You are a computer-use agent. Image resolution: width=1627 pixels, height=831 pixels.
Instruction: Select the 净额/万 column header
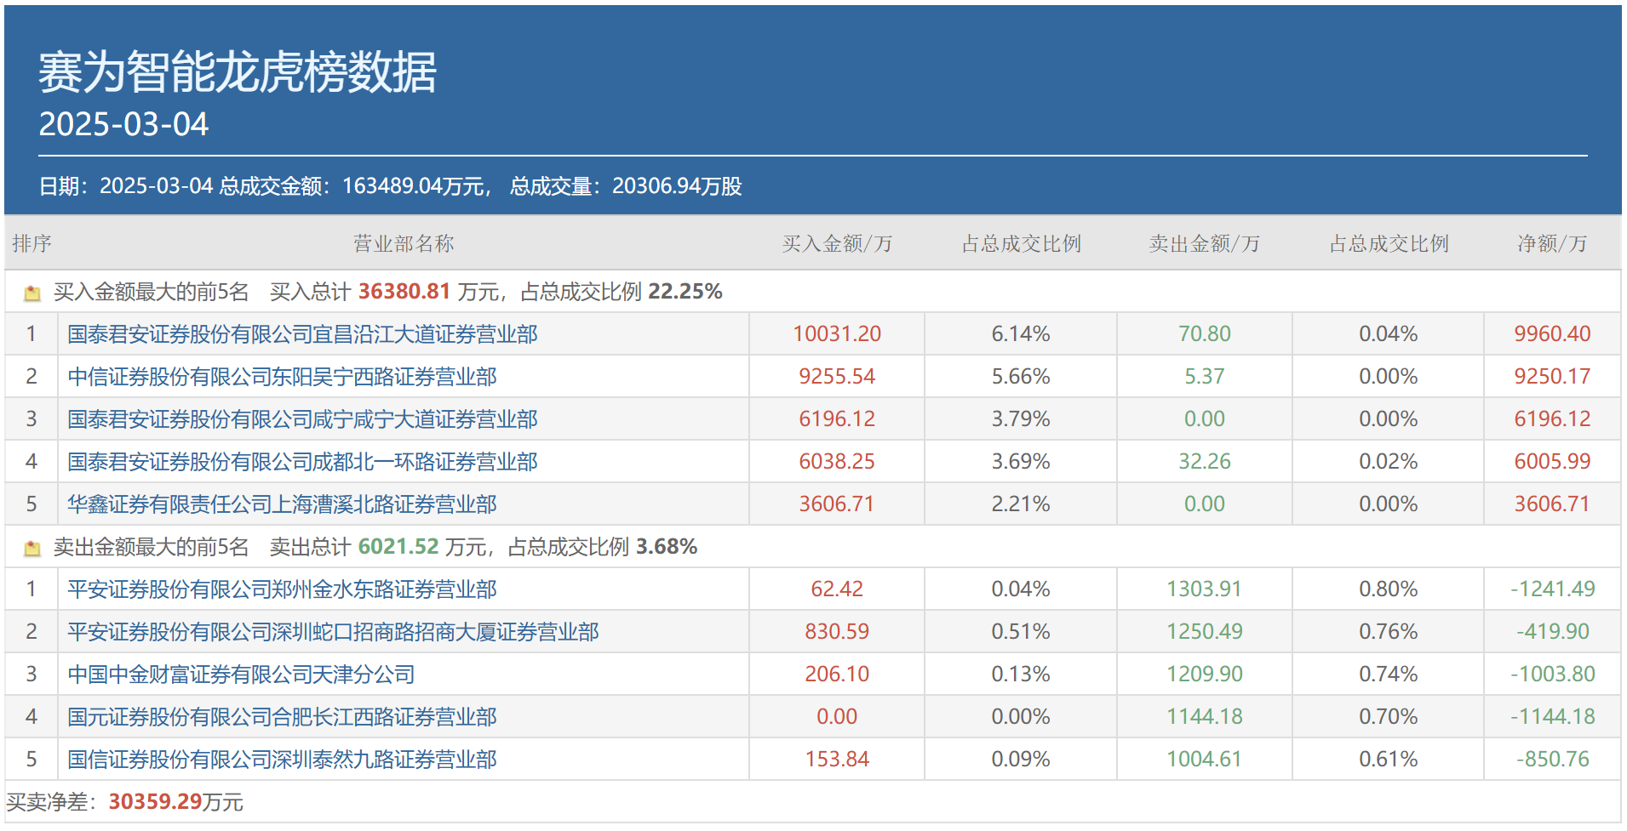(1550, 243)
